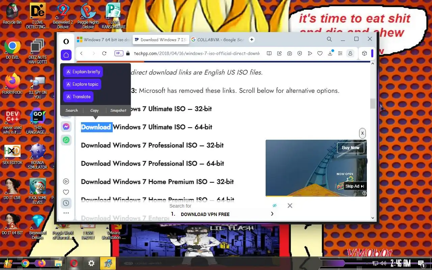The width and height of the screenshot is (432, 270).
Task: Open Windows 7 Professional ISO 64-bit link
Action: [x=153, y=164]
